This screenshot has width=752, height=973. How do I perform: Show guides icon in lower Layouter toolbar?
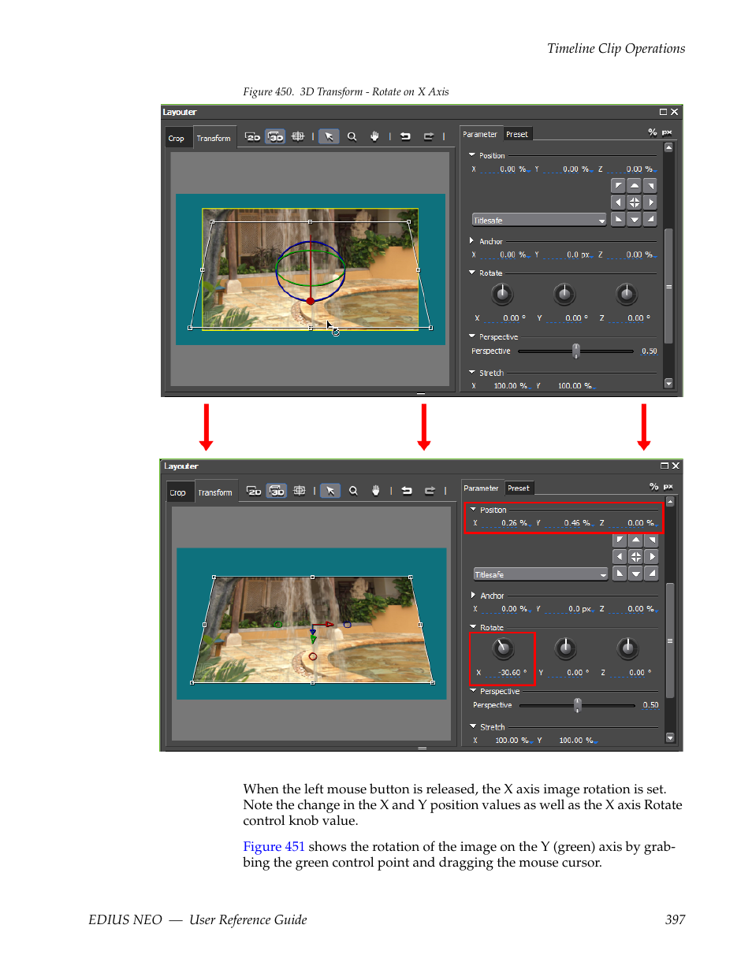pos(300,491)
